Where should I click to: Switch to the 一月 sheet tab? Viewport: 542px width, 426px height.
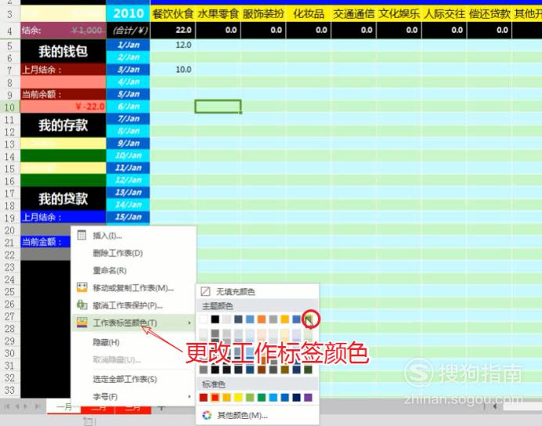[x=64, y=407]
